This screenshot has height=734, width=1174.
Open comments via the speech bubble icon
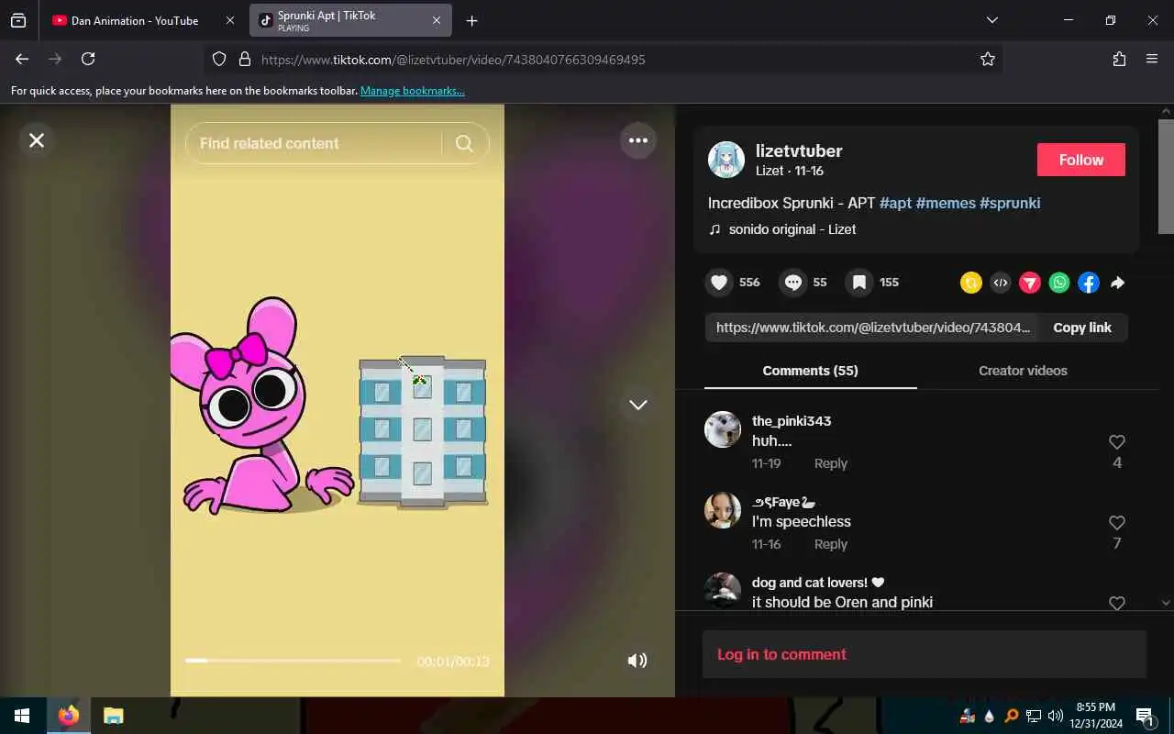tap(793, 283)
